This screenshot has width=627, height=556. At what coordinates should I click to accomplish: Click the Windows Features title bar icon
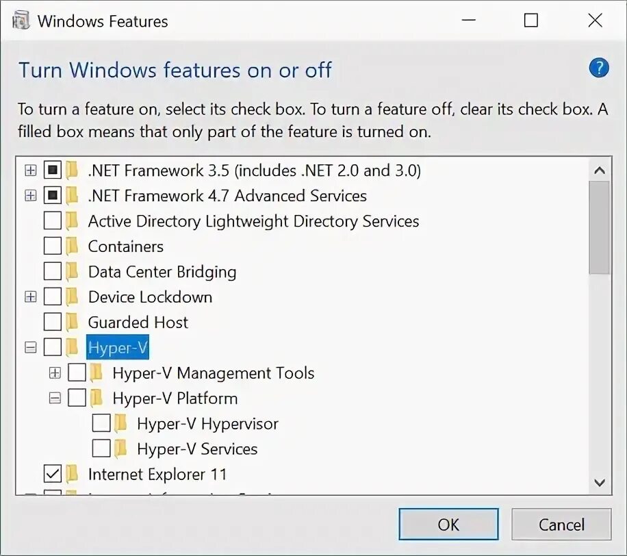(x=21, y=21)
